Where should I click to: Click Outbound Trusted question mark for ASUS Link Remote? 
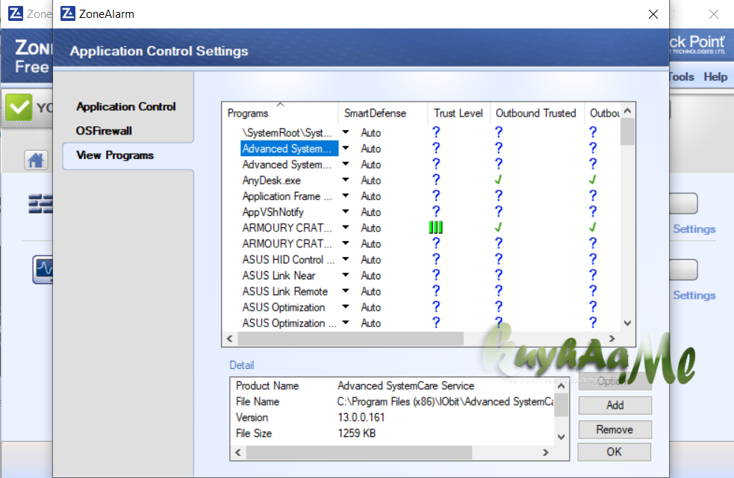click(x=499, y=291)
